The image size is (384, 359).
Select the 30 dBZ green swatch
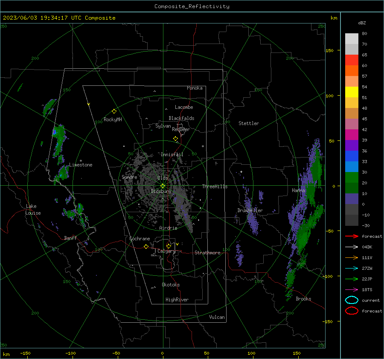352,178
